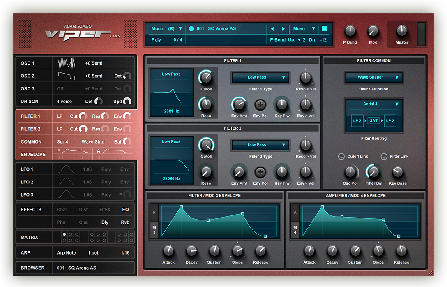Click the next preset arrow
Image resolution: width=447 pixels, height=287 pixels.
283,29
